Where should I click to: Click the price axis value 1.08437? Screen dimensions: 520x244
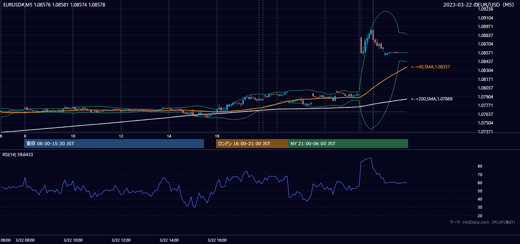click(x=485, y=61)
